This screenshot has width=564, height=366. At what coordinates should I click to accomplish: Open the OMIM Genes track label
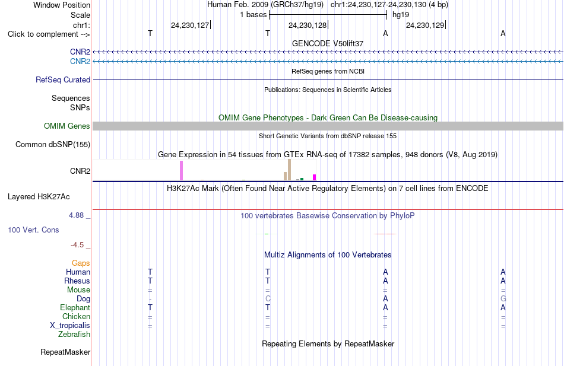click(x=66, y=126)
